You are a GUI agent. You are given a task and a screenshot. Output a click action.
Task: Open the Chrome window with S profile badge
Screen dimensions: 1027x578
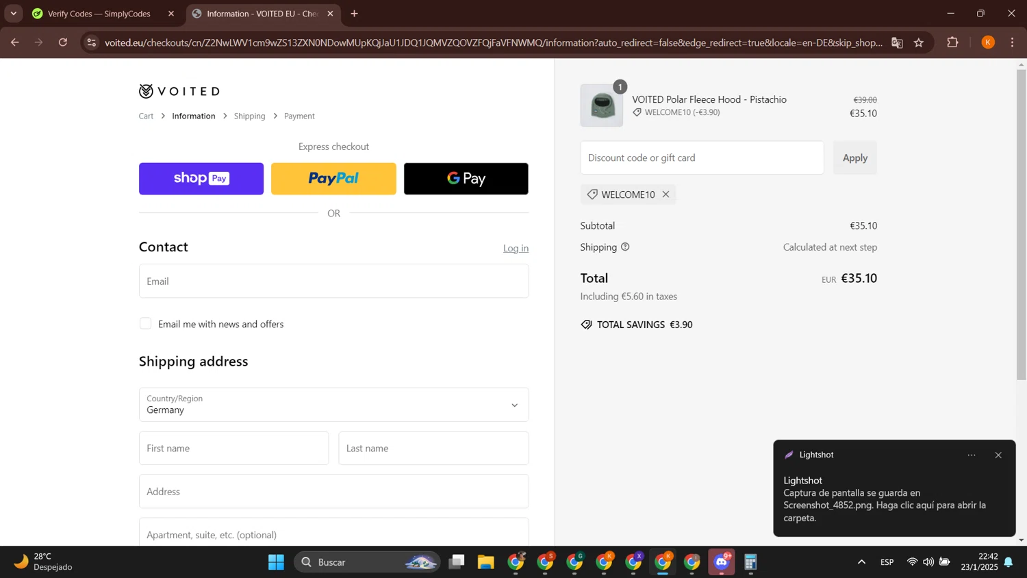[545, 562]
